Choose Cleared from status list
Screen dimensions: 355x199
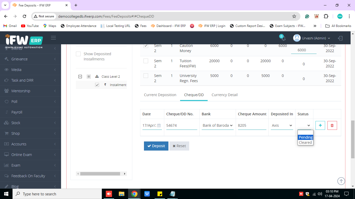point(306,143)
